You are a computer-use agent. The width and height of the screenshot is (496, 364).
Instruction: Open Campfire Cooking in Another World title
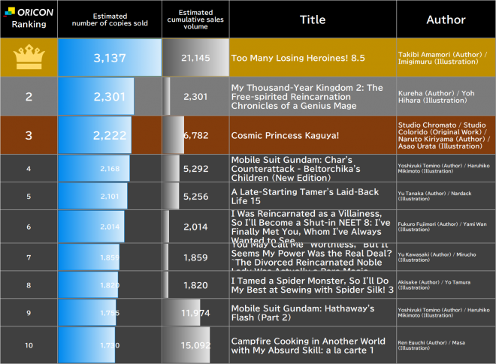point(308,345)
